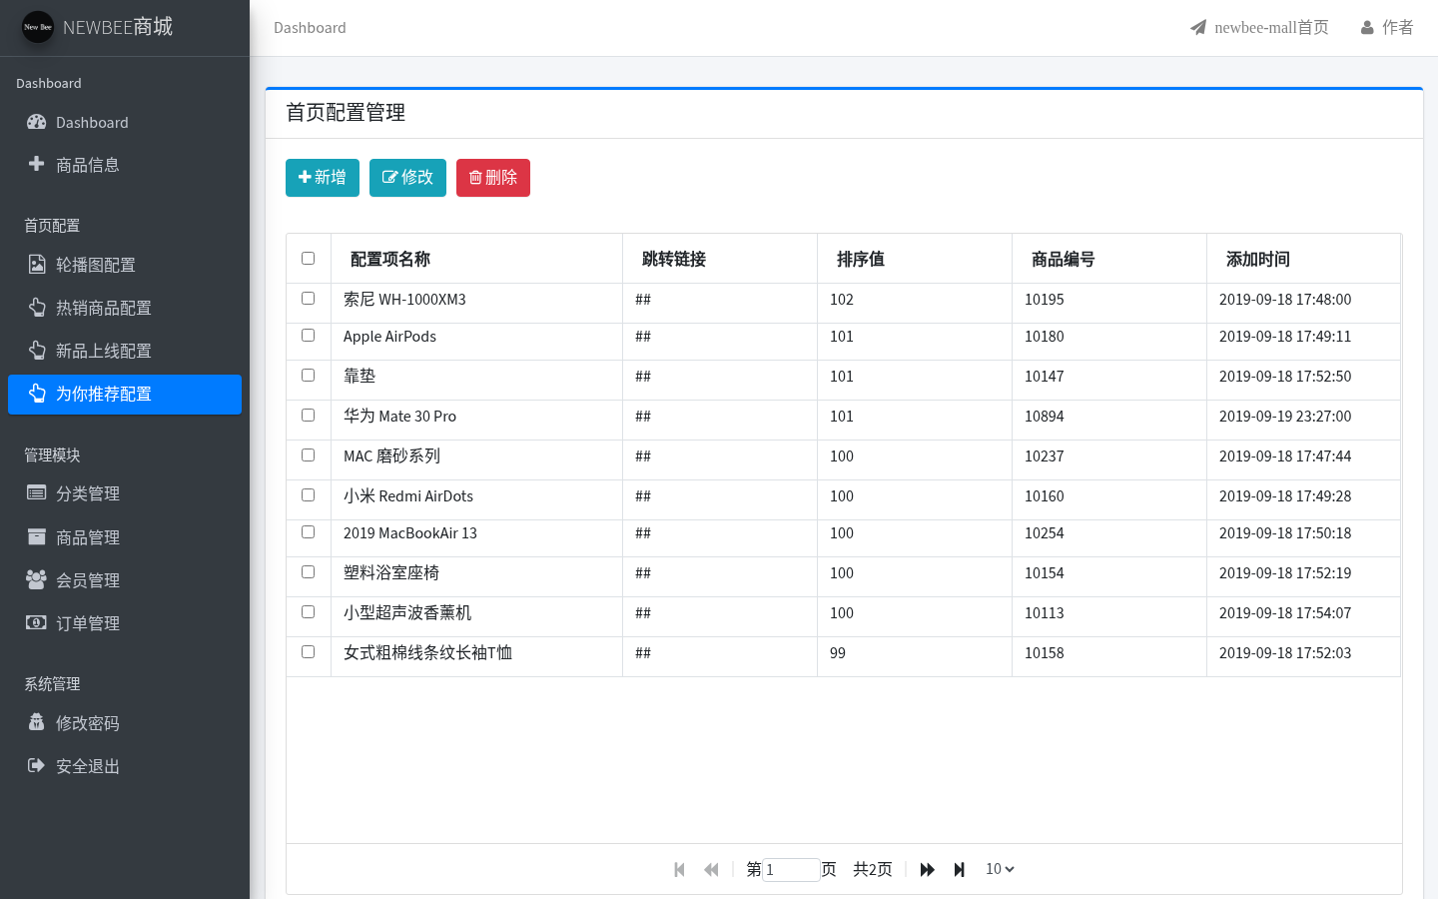Click the hand icon beside 热销商品配置
Viewport: 1438px width, 899px height.
37,307
